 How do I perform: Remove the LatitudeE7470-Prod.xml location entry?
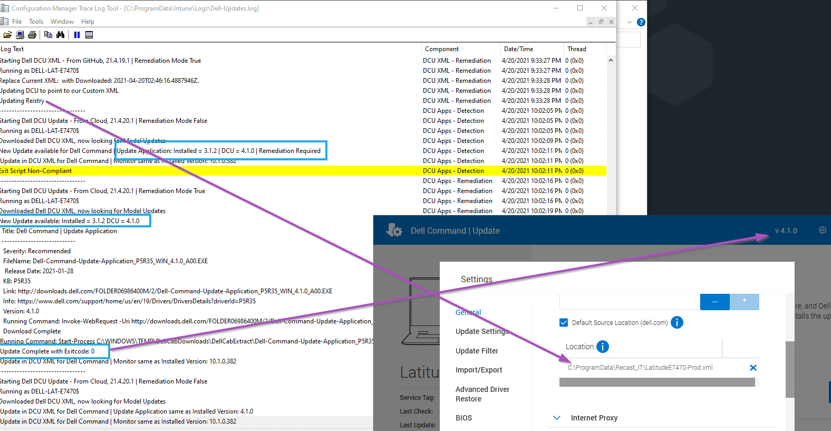(753, 368)
